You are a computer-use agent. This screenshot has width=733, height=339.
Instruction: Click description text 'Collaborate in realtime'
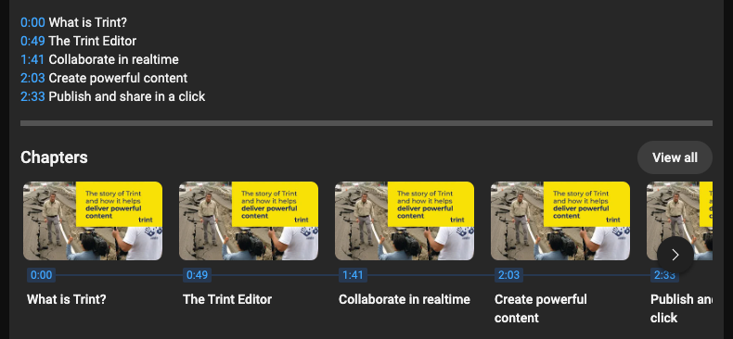[113, 59]
